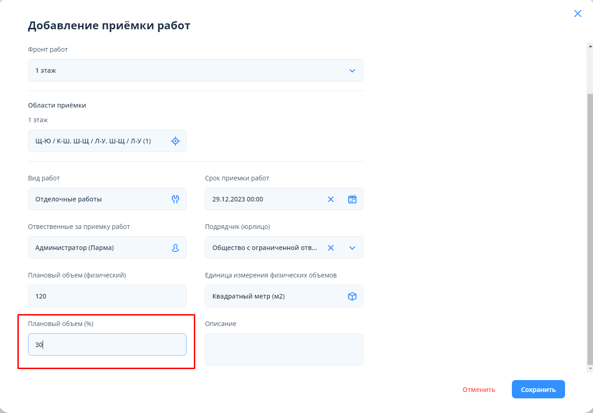The height and width of the screenshot is (413, 593).
Task: Open the calendar date picker icon
Action: 352,199
